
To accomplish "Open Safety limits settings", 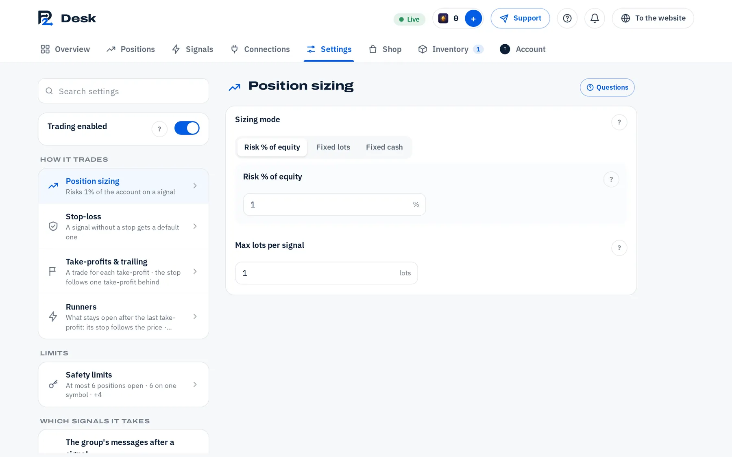I will pyautogui.click(x=124, y=384).
